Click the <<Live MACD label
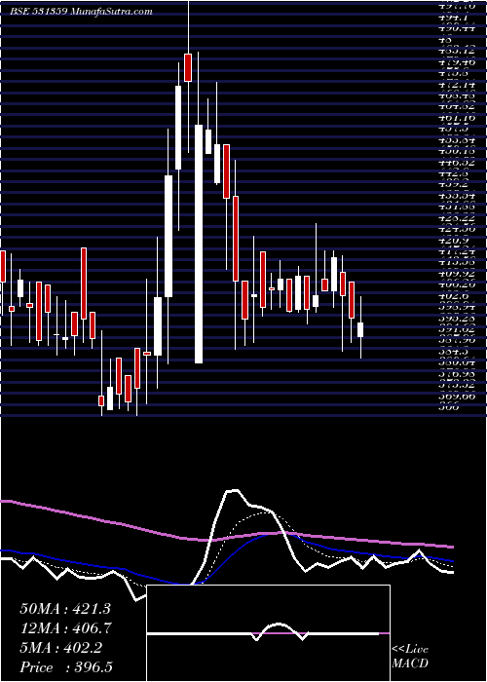The image size is (487, 682). [410, 657]
